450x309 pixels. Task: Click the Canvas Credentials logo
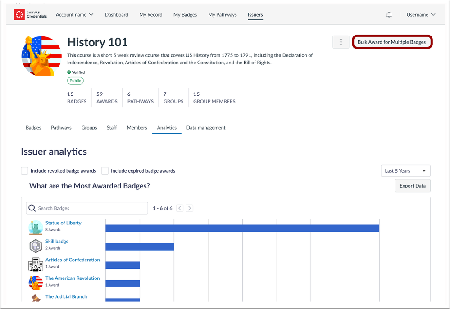30,15
